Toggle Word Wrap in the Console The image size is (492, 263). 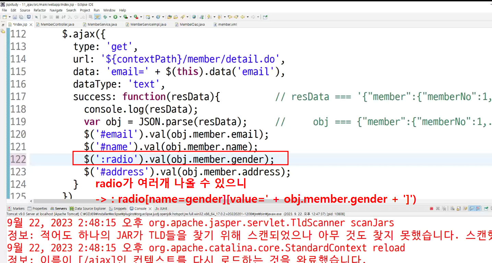click(465, 209)
